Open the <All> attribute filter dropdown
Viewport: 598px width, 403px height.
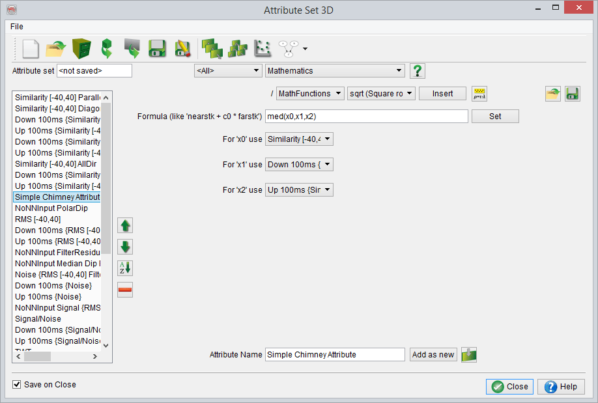(x=227, y=71)
